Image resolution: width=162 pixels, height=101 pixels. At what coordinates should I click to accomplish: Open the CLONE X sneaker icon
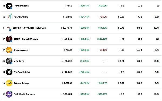tap(8, 28)
